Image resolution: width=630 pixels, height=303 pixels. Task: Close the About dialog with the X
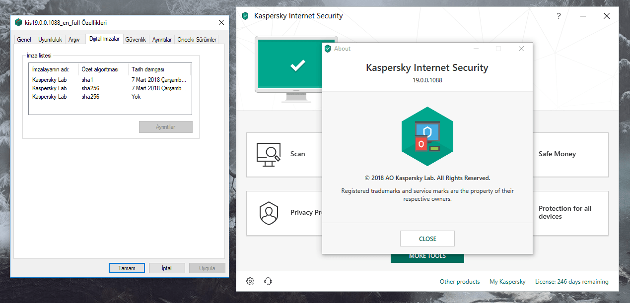click(521, 49)
